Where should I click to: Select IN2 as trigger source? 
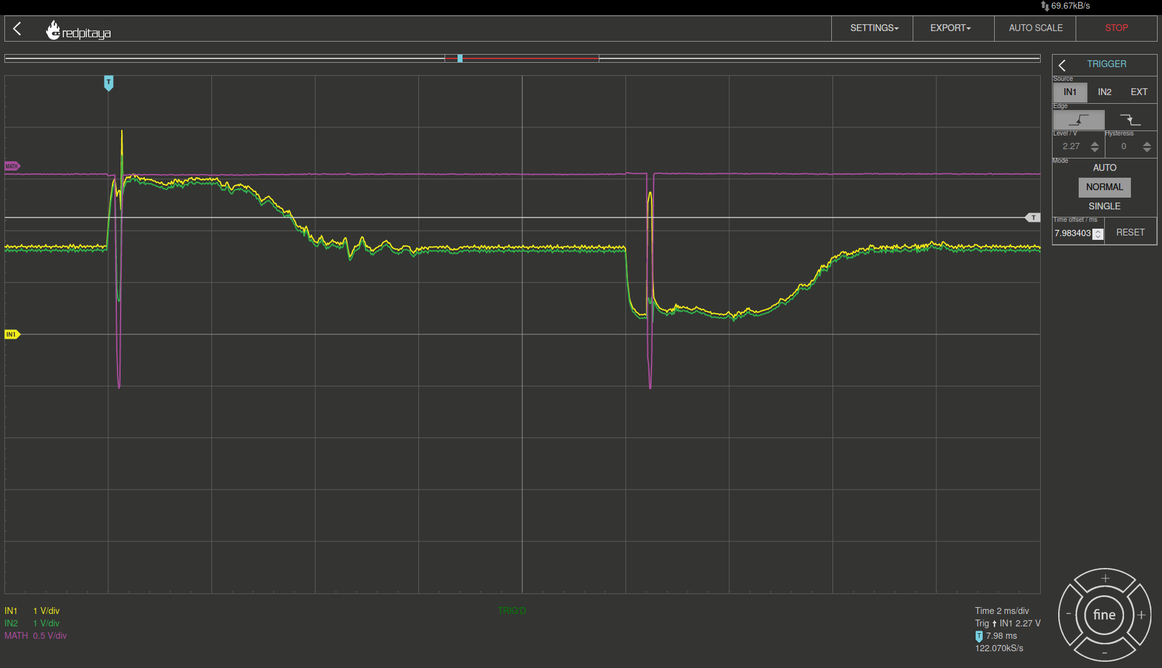(1105, 92)
